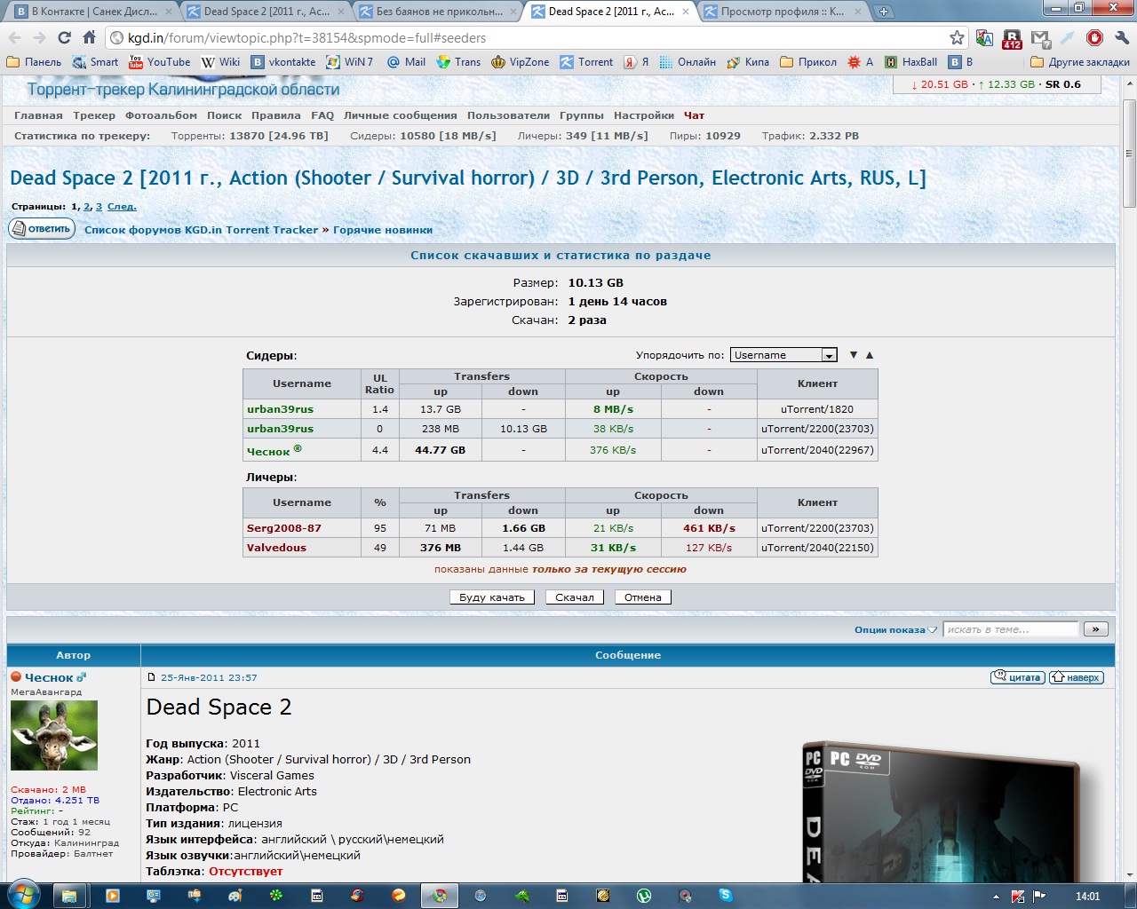
Task: Open browser home page icon
Action: coord(89,37)
